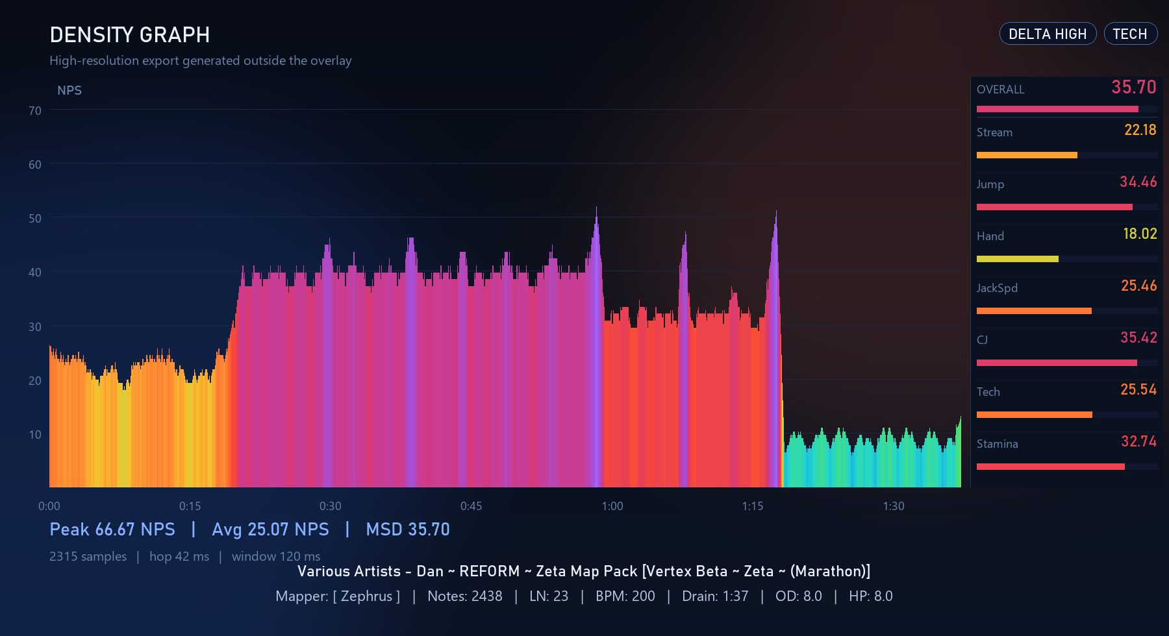Select the Tech skill value 25.54

click(1138, 389)
